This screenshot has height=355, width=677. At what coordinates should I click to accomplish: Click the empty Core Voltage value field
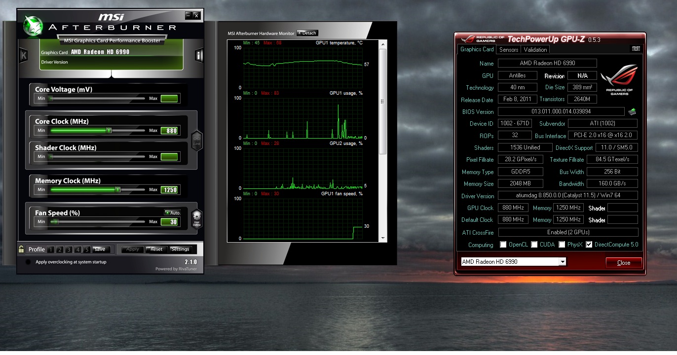(x=169, y=99)
